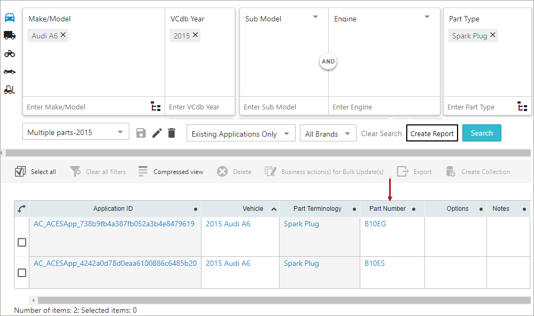Open 2015 Audi A6 link in B10ES row
Image resolution: width=534 pixels, height=316 pixels.
(x=228, y=263)
